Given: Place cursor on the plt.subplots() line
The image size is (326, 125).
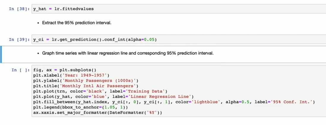Looking at the screenshot, I should pos(65,70).
